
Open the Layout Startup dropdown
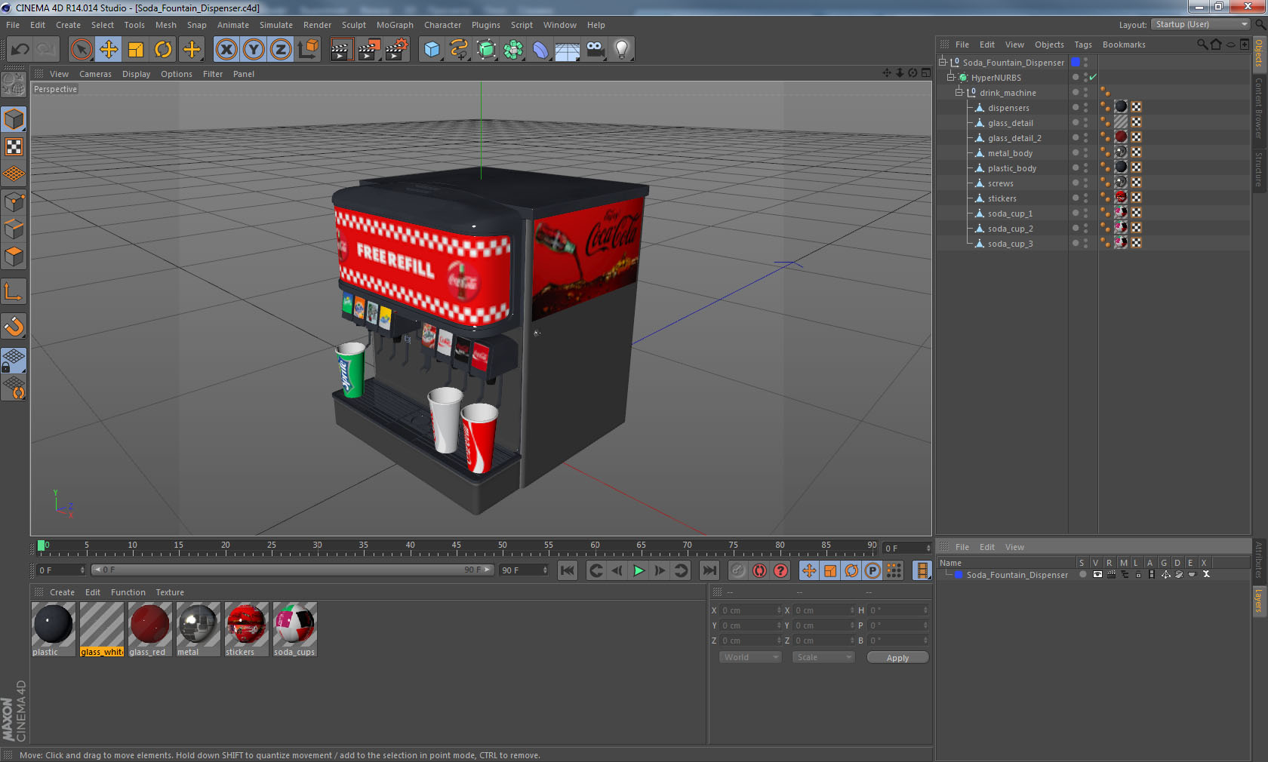pos(1200,24)
